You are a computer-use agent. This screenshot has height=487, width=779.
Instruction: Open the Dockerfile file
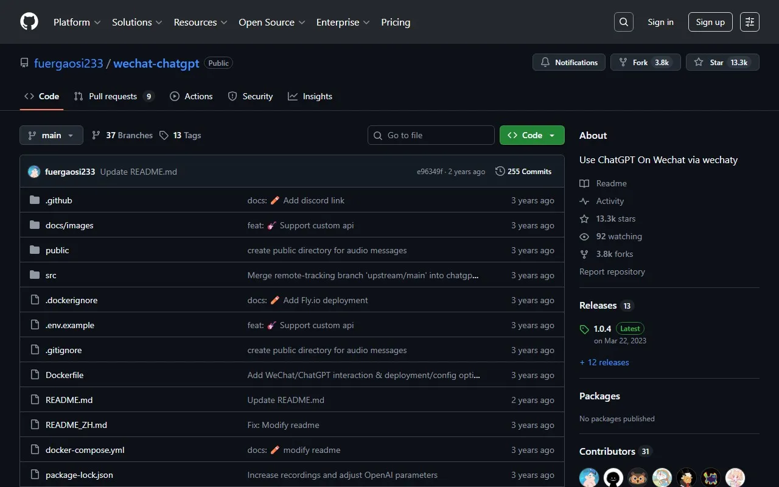tap(65, 375)
